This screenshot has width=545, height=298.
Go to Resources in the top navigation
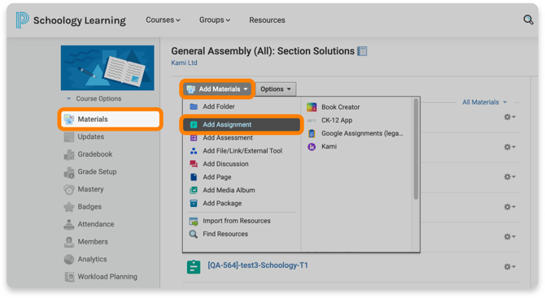pos(267,20)
